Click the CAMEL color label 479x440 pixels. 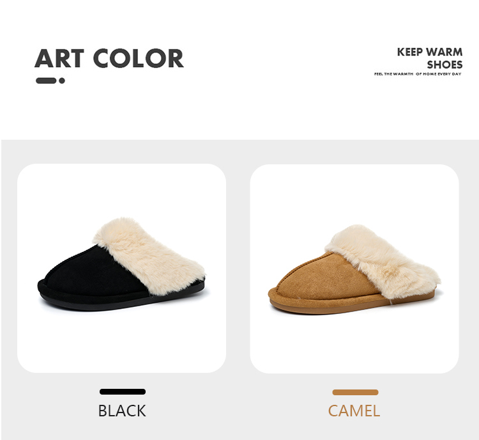point(354,411)
